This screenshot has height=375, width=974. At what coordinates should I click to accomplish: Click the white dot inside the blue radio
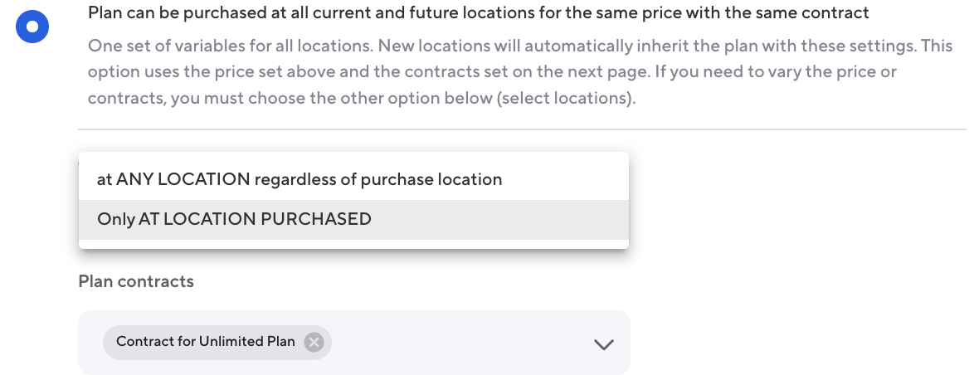tap(32, 27)
